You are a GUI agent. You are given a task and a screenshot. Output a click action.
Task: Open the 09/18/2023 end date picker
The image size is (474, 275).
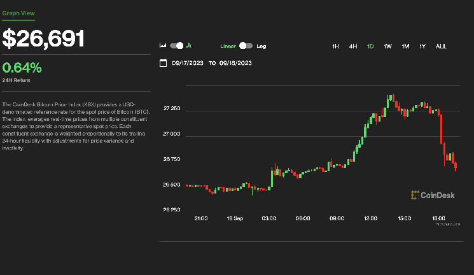click(x=235, y=62)
